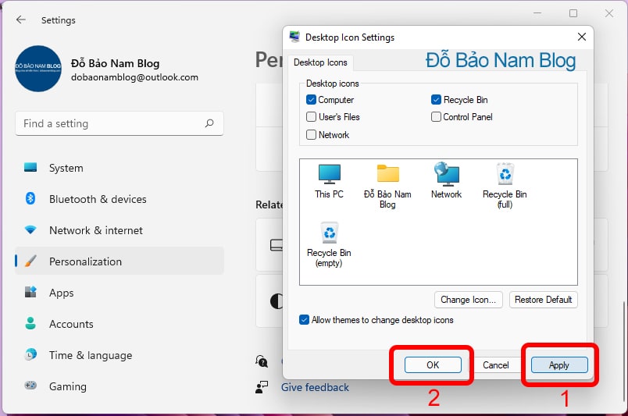Image resolution: width=628 pixels, height=416 pixels.
Task: Click the Wi-Fi icon for Network & internet
Action: point(30,229)
